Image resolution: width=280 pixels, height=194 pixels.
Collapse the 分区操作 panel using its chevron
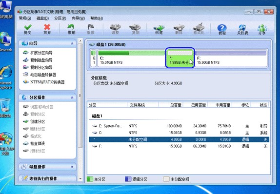pyautogui.click(x=72, y=97)
